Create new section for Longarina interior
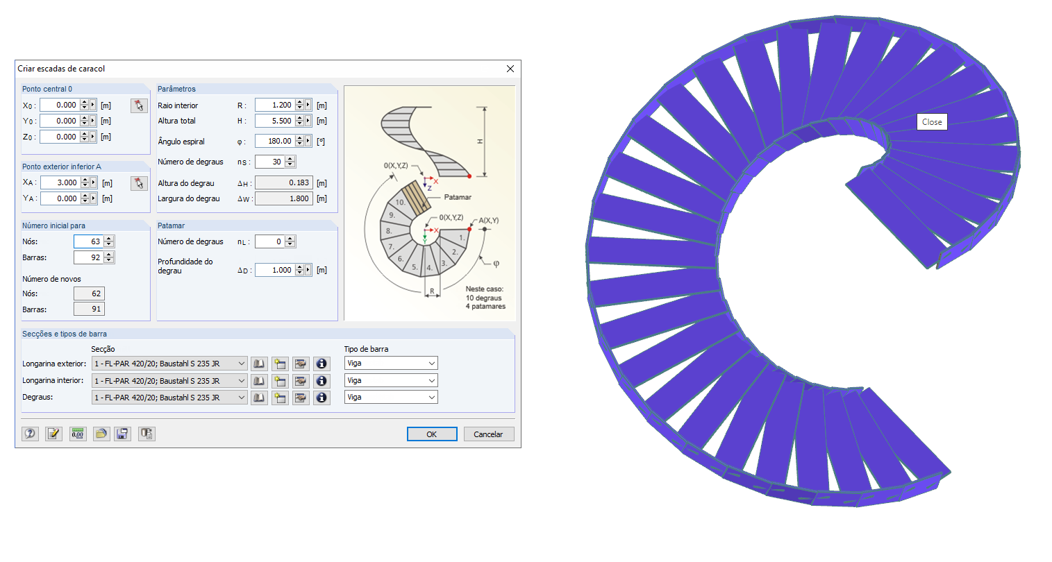Viewport: 1052px width, 562px height. [280, 381]
